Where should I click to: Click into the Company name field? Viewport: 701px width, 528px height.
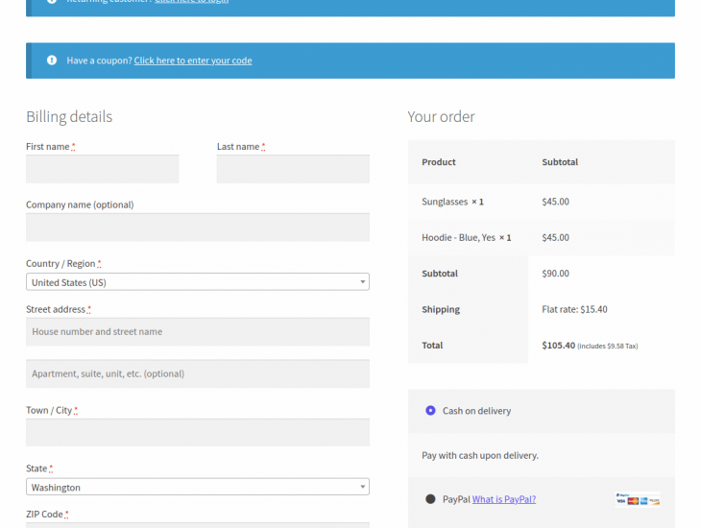point(198,228)
